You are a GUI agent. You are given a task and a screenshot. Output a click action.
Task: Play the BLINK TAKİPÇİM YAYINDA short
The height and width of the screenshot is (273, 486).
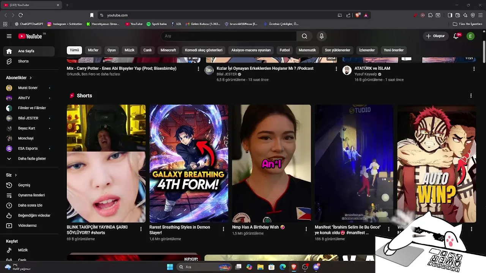pos(106,163)
